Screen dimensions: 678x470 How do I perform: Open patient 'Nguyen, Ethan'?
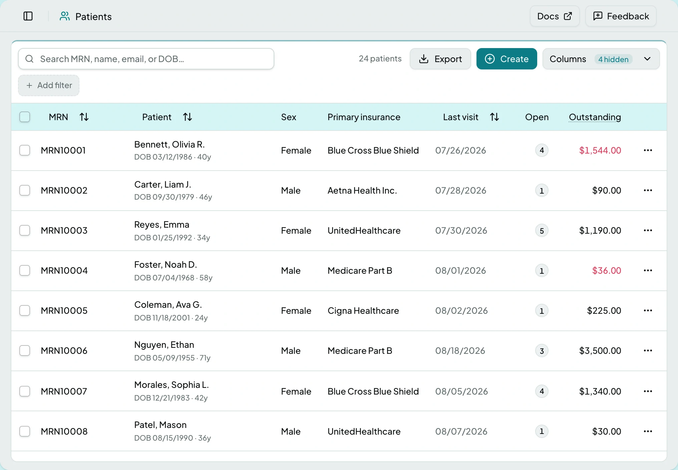pyautogui.click(x=164, y=344)
